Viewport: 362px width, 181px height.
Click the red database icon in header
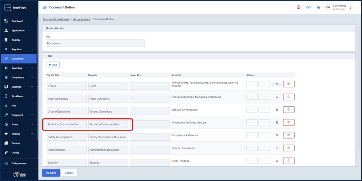[299, 7]
